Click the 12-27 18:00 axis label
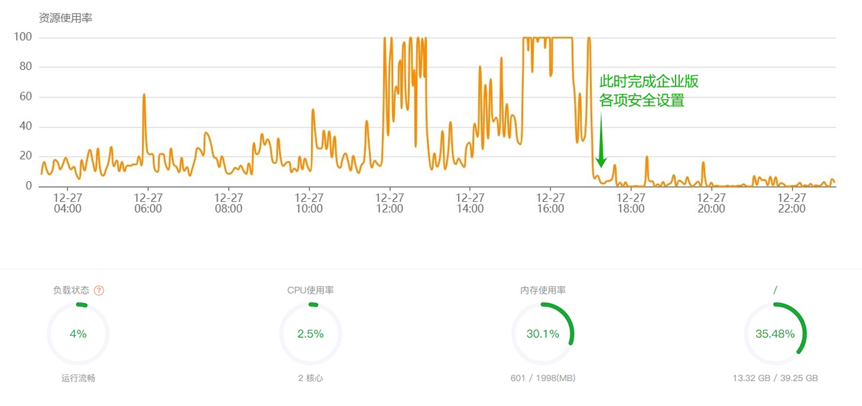Image resolution: width=862 pixels, height=406 pixels. point(631,203)
